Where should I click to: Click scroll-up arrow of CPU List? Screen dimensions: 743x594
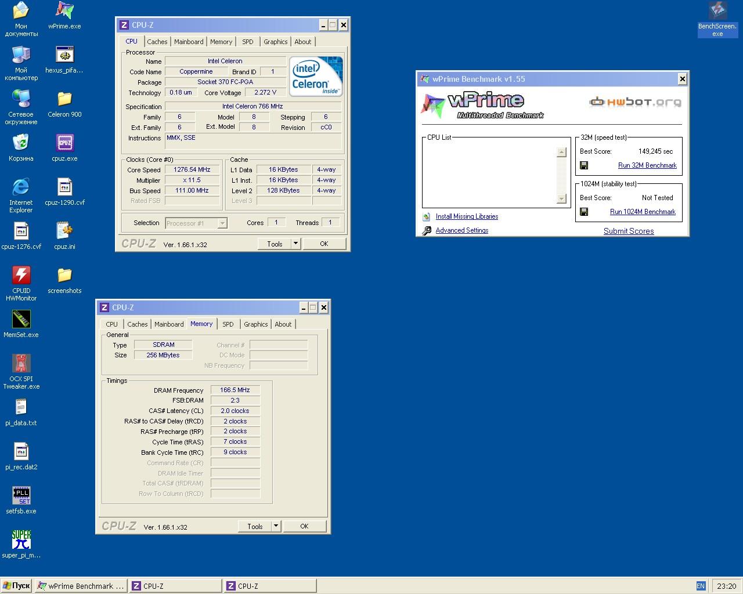561,152
